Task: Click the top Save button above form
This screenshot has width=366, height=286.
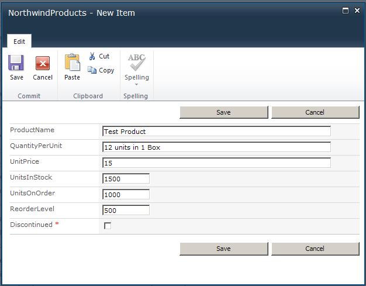Action: (224, 112)
